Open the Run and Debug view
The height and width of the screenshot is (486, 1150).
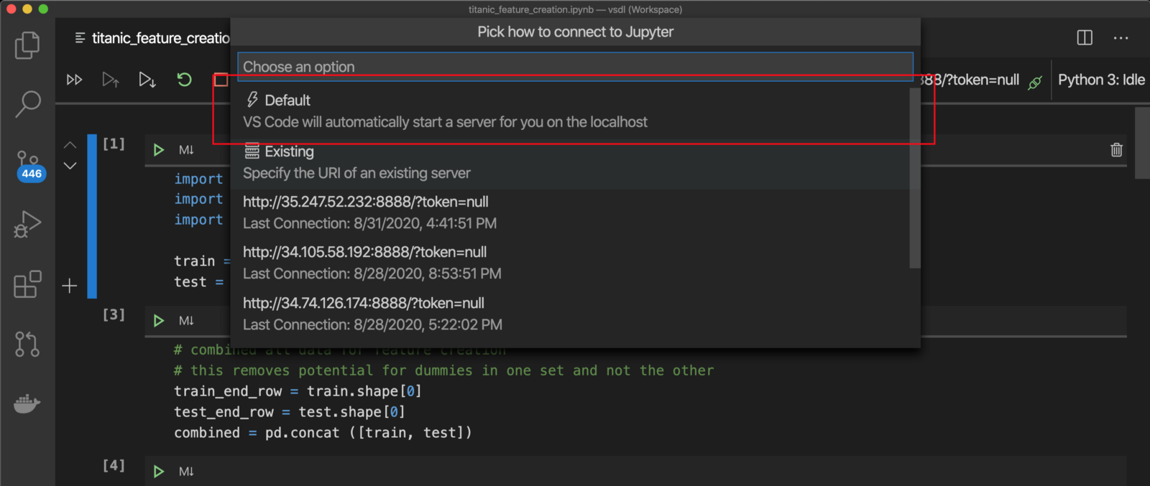point(27,224)
